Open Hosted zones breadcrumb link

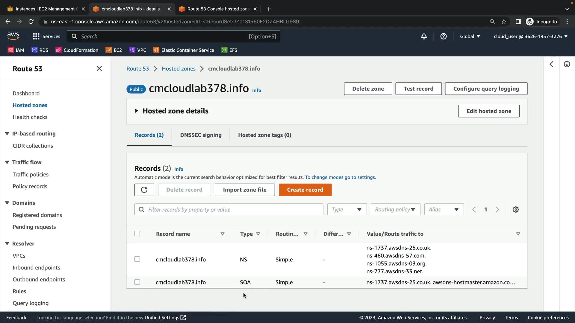tap(178, 68)
